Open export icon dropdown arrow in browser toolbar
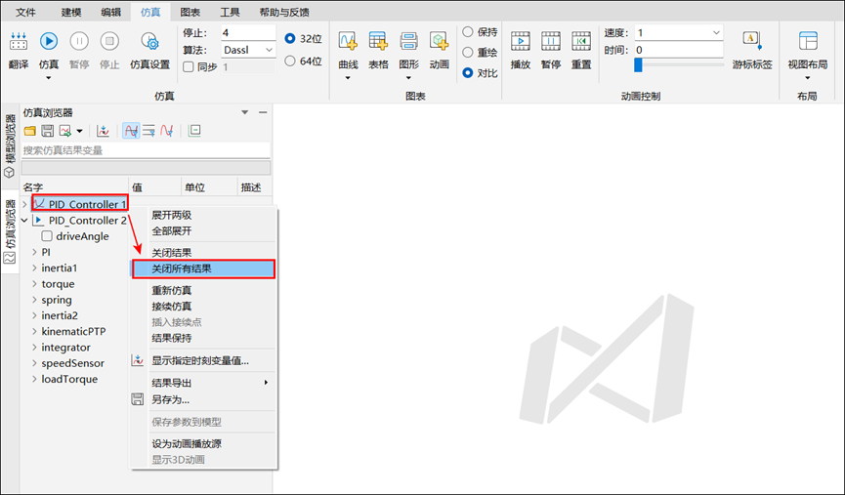Image resolution: width=845 pixels, height=495 pixels. pos(80,131)
